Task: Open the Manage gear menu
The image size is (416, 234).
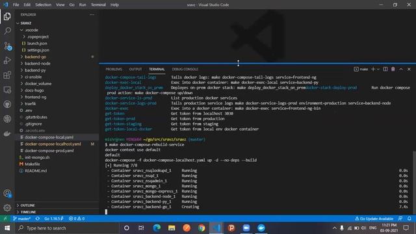Action: (x=7, y=208)
